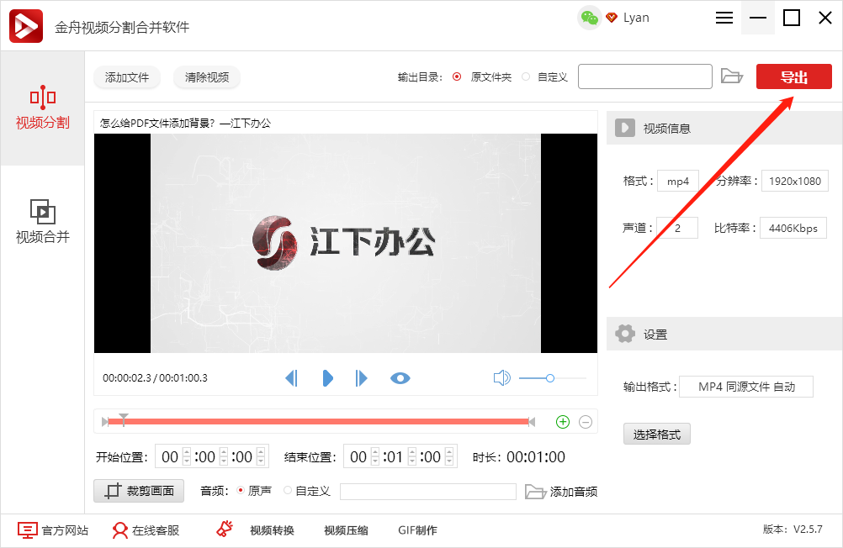Image resolution: width=843 pixels, height=548 pixels.
Task: Click the red timeline segment bar
Action: pyautogui.click(x=318, y=422)
